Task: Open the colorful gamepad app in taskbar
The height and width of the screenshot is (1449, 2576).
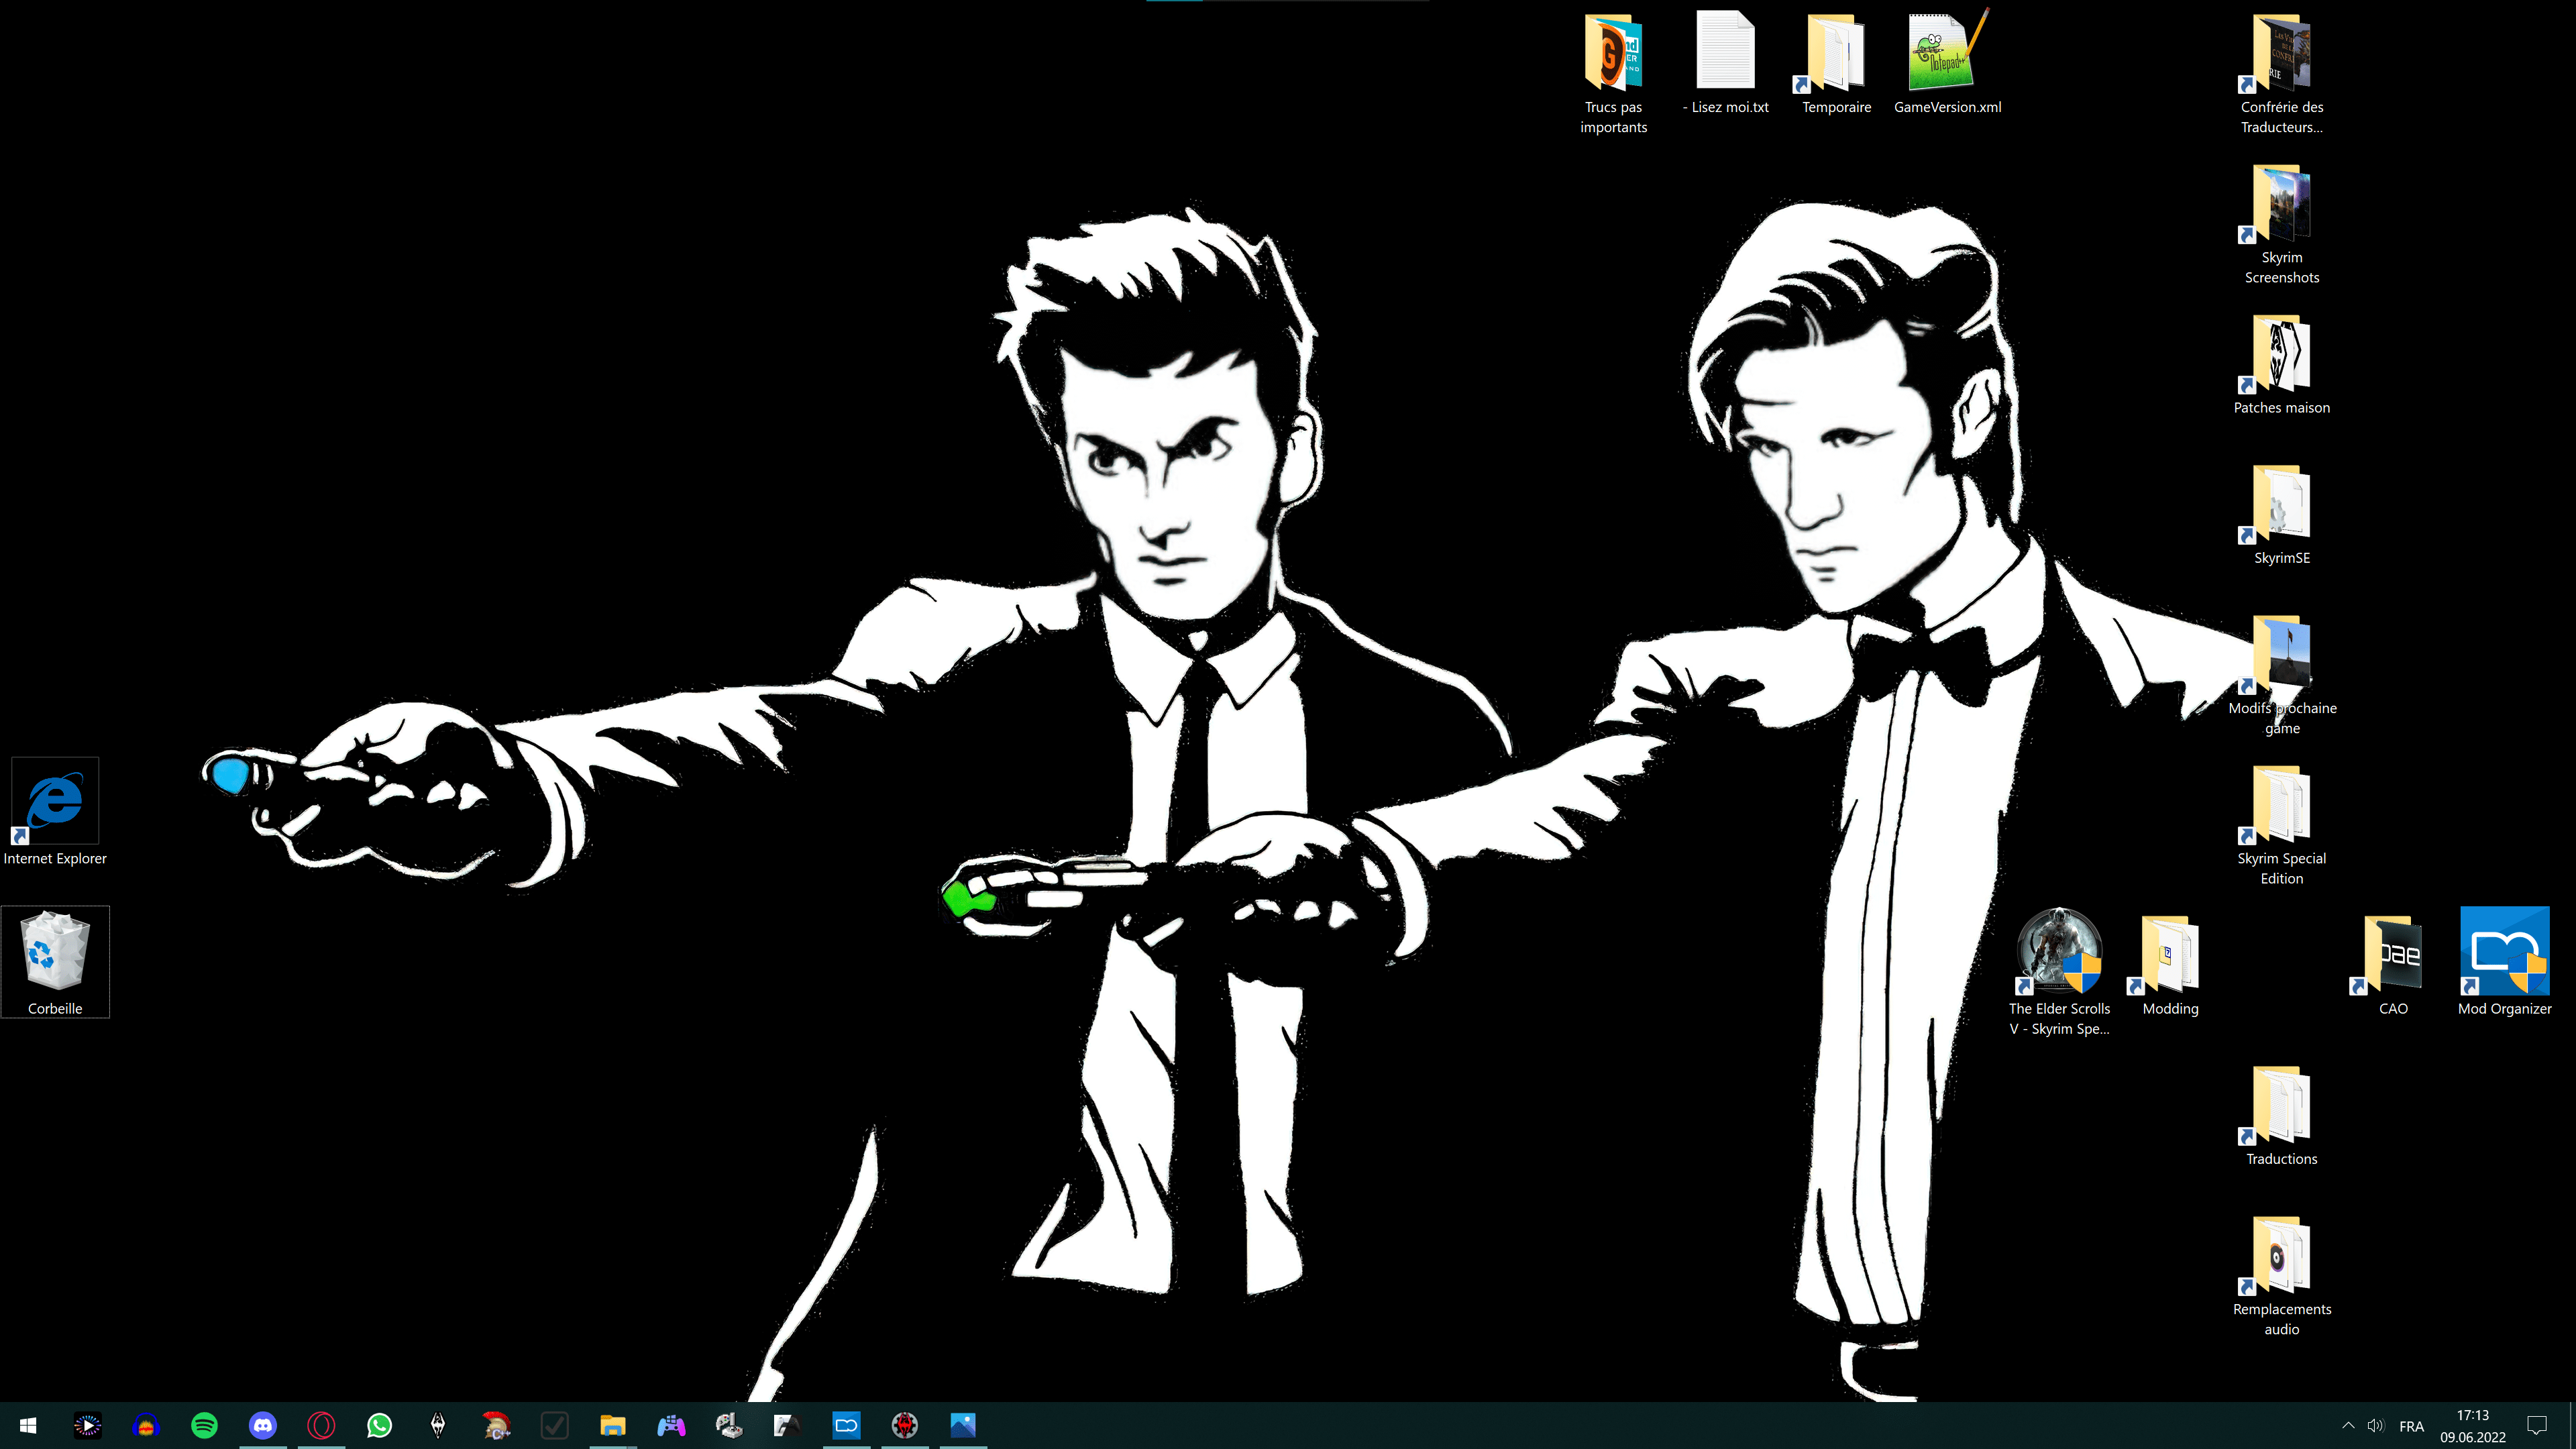Action: tap(671, 1425)
